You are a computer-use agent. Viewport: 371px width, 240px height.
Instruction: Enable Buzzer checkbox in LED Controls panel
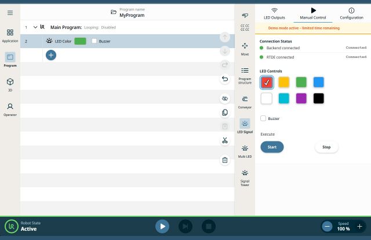tap(263, 118)
